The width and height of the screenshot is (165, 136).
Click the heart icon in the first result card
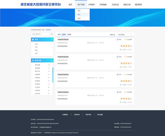click(x=125, y=39)
